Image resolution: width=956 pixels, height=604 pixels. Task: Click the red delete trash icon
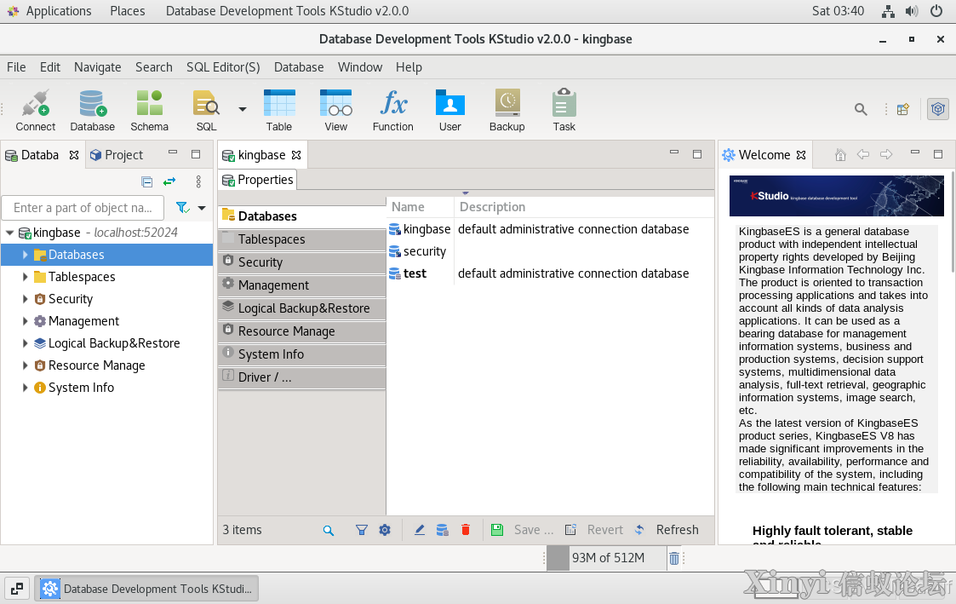[x=466, y=530]
